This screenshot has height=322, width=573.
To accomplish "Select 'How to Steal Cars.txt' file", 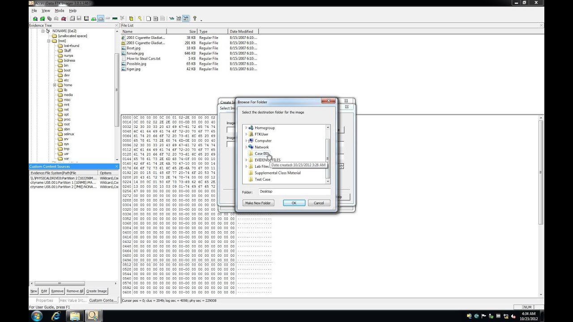I will click(143, 59).
